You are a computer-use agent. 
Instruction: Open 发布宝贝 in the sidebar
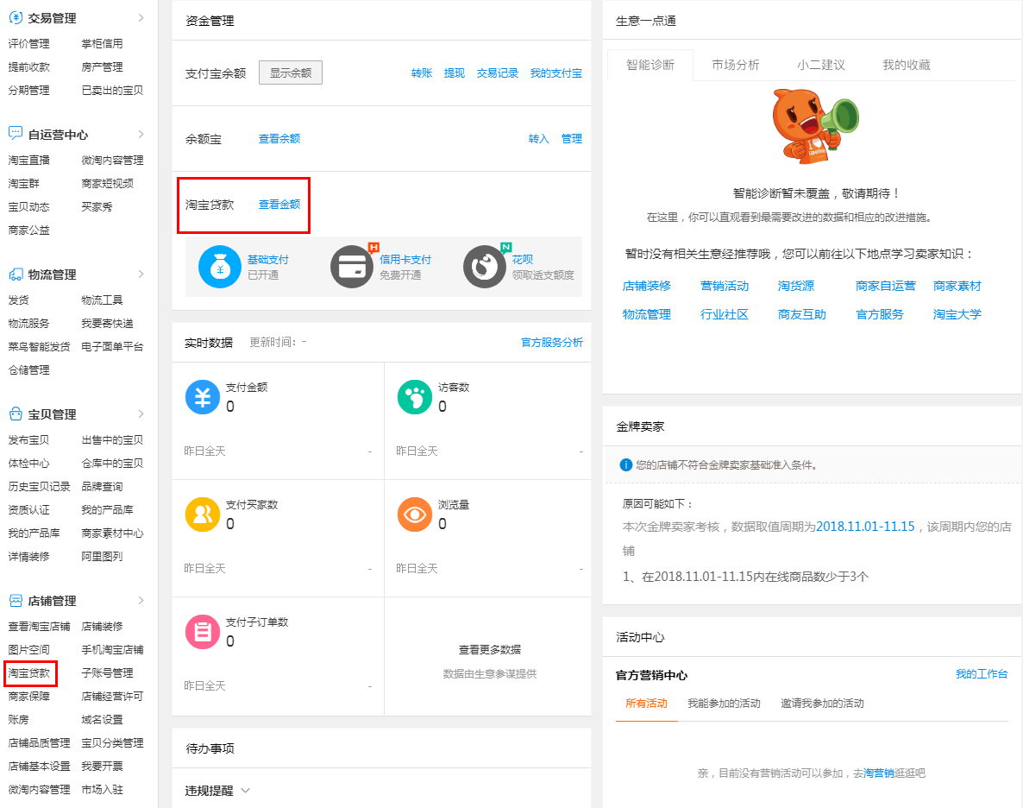[28, 440]
